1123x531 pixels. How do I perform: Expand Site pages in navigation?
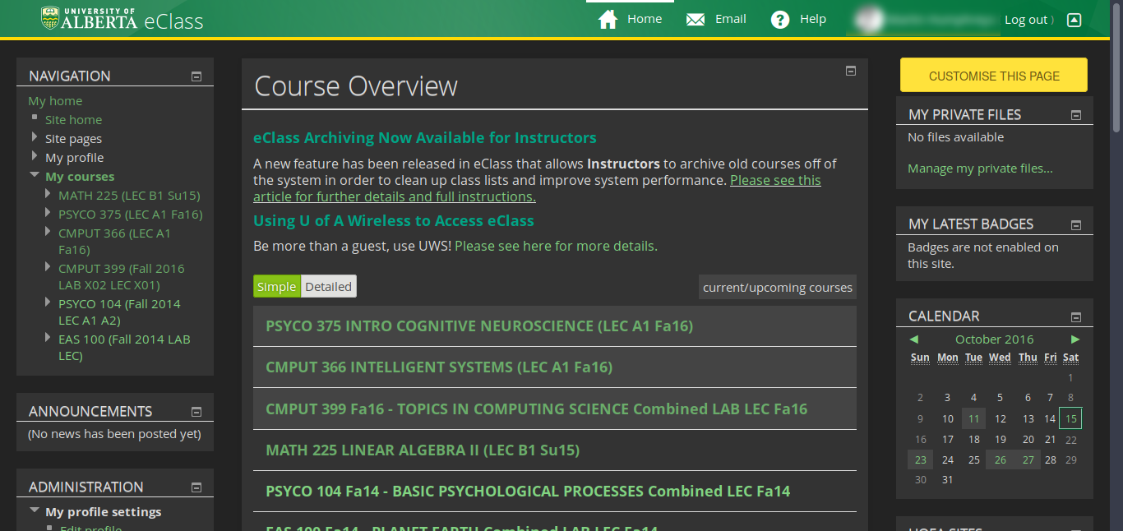point(35,138)
